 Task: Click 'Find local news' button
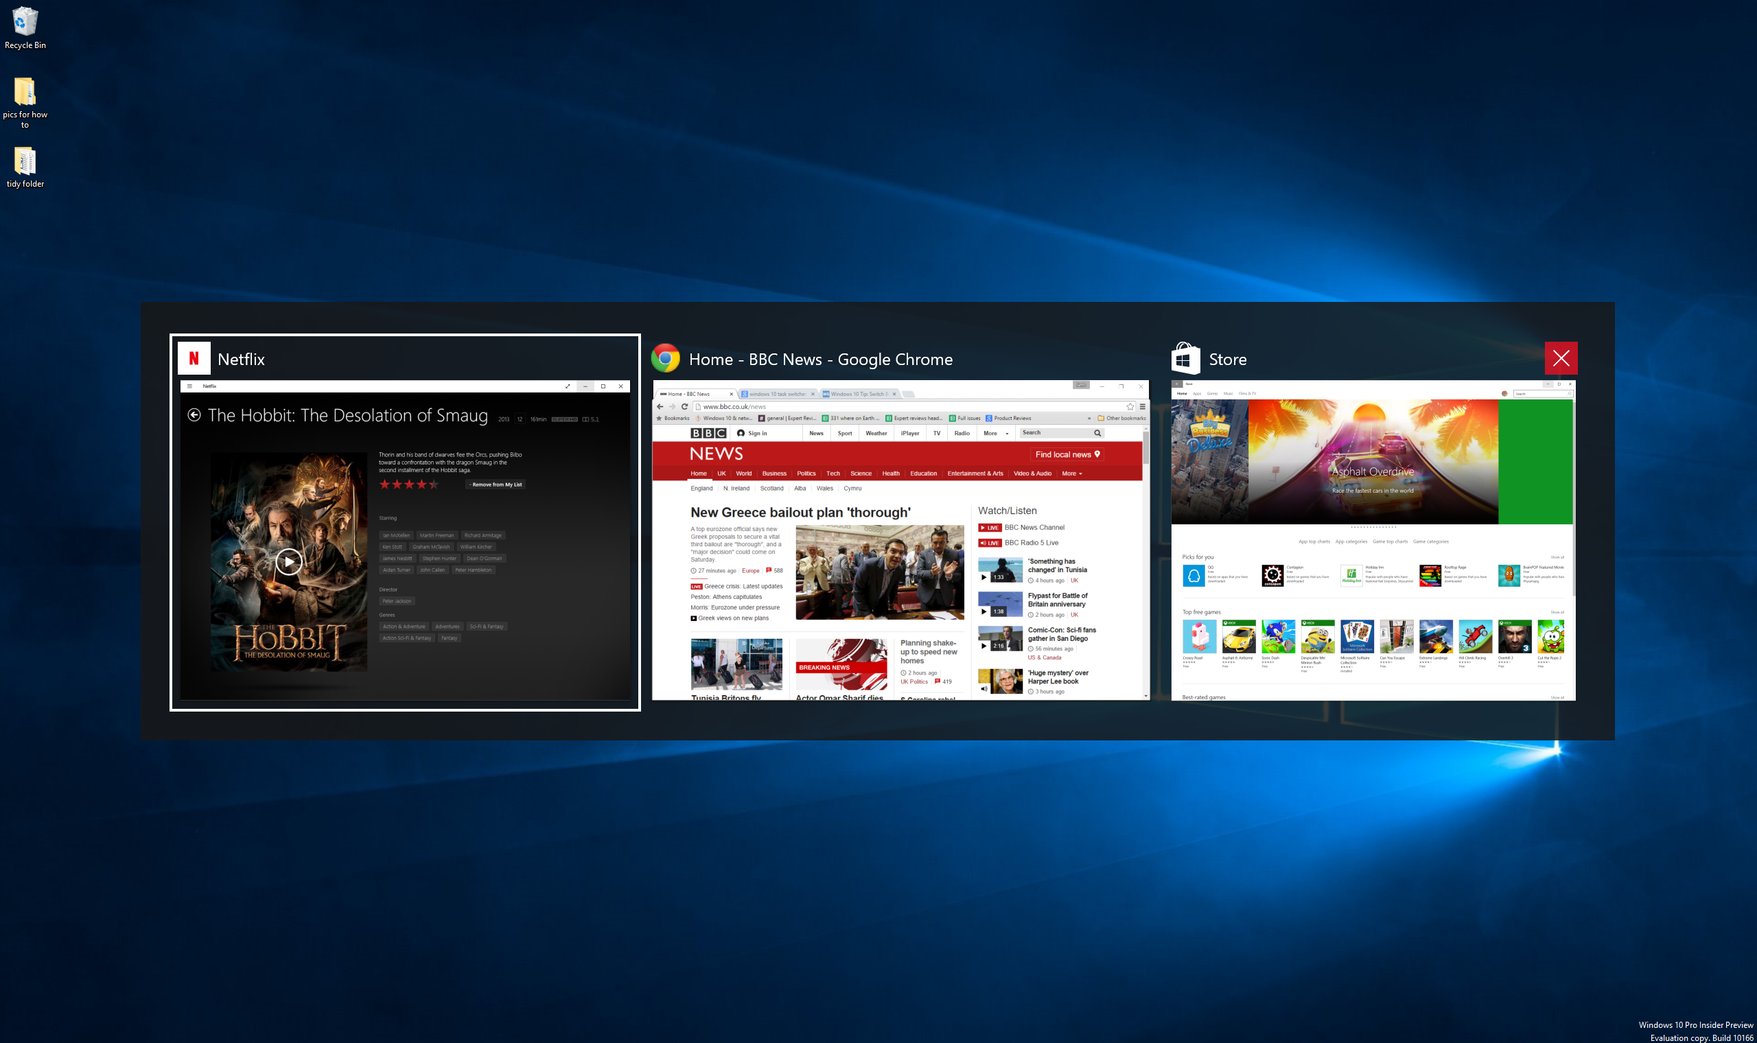1067,455
